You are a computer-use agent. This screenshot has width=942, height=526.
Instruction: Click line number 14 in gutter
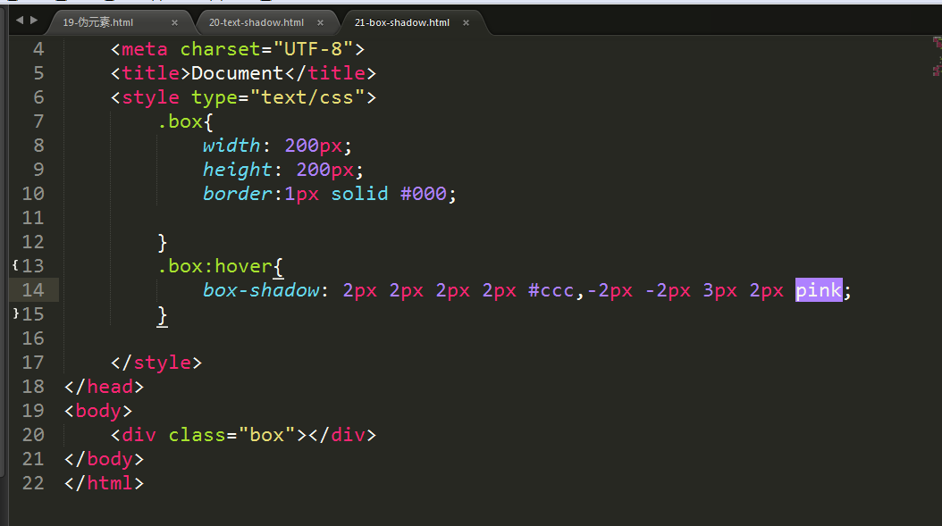(x=33, y=290)
